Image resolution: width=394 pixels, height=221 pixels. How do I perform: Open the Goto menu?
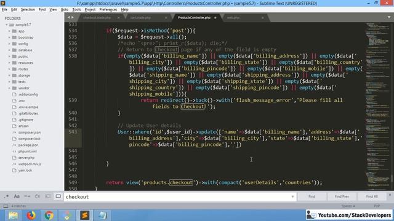[x=65, y=10]
